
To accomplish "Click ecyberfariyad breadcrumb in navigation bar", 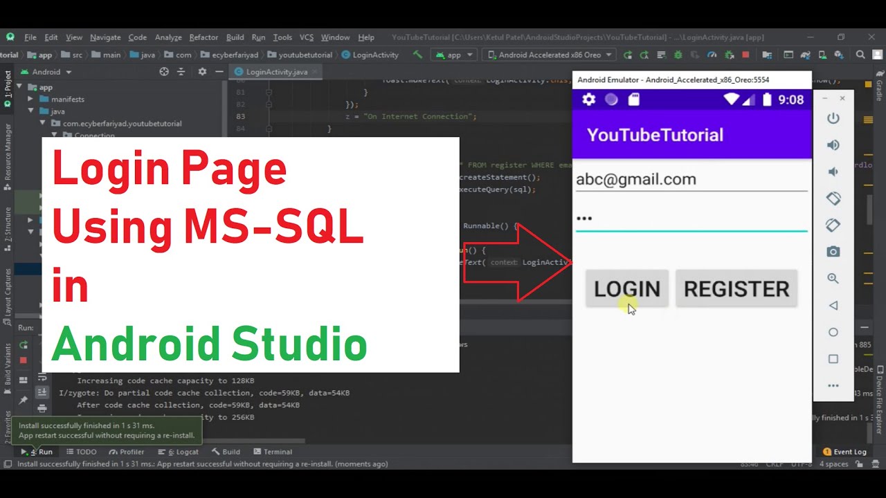I will point(231,55).
